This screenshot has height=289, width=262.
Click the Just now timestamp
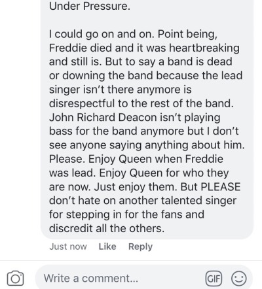68,246
